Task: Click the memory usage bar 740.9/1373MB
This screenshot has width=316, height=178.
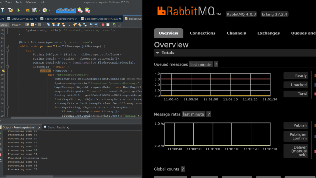Action: tap(66, 10)
